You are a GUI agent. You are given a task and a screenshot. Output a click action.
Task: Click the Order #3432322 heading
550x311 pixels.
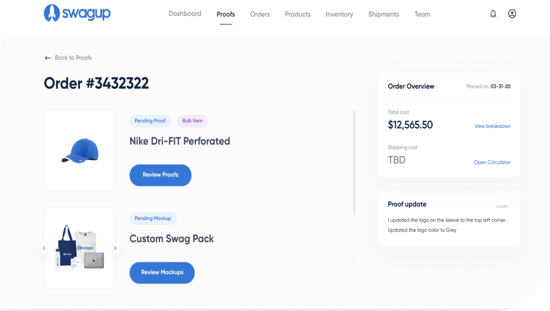(x=97, y=83)
